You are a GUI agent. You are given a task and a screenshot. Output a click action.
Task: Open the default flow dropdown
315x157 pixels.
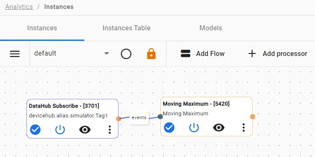point(72,53)
